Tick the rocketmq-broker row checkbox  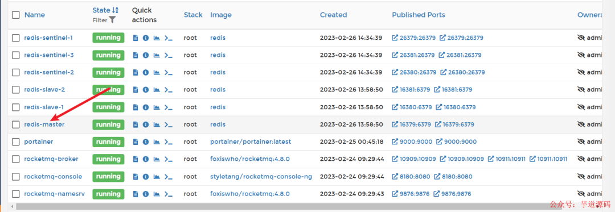[x=15, y=159]
